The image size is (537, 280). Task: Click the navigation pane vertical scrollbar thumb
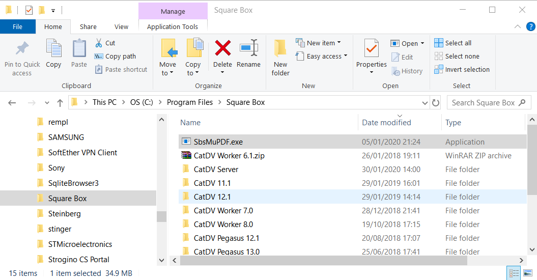click(x=162, y=216)
